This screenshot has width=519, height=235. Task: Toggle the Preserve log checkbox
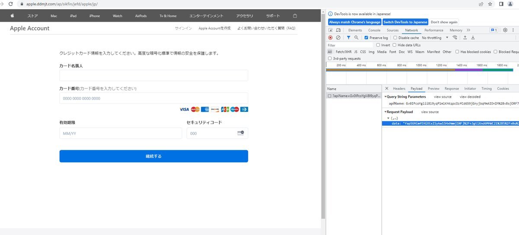click(366, 38)
